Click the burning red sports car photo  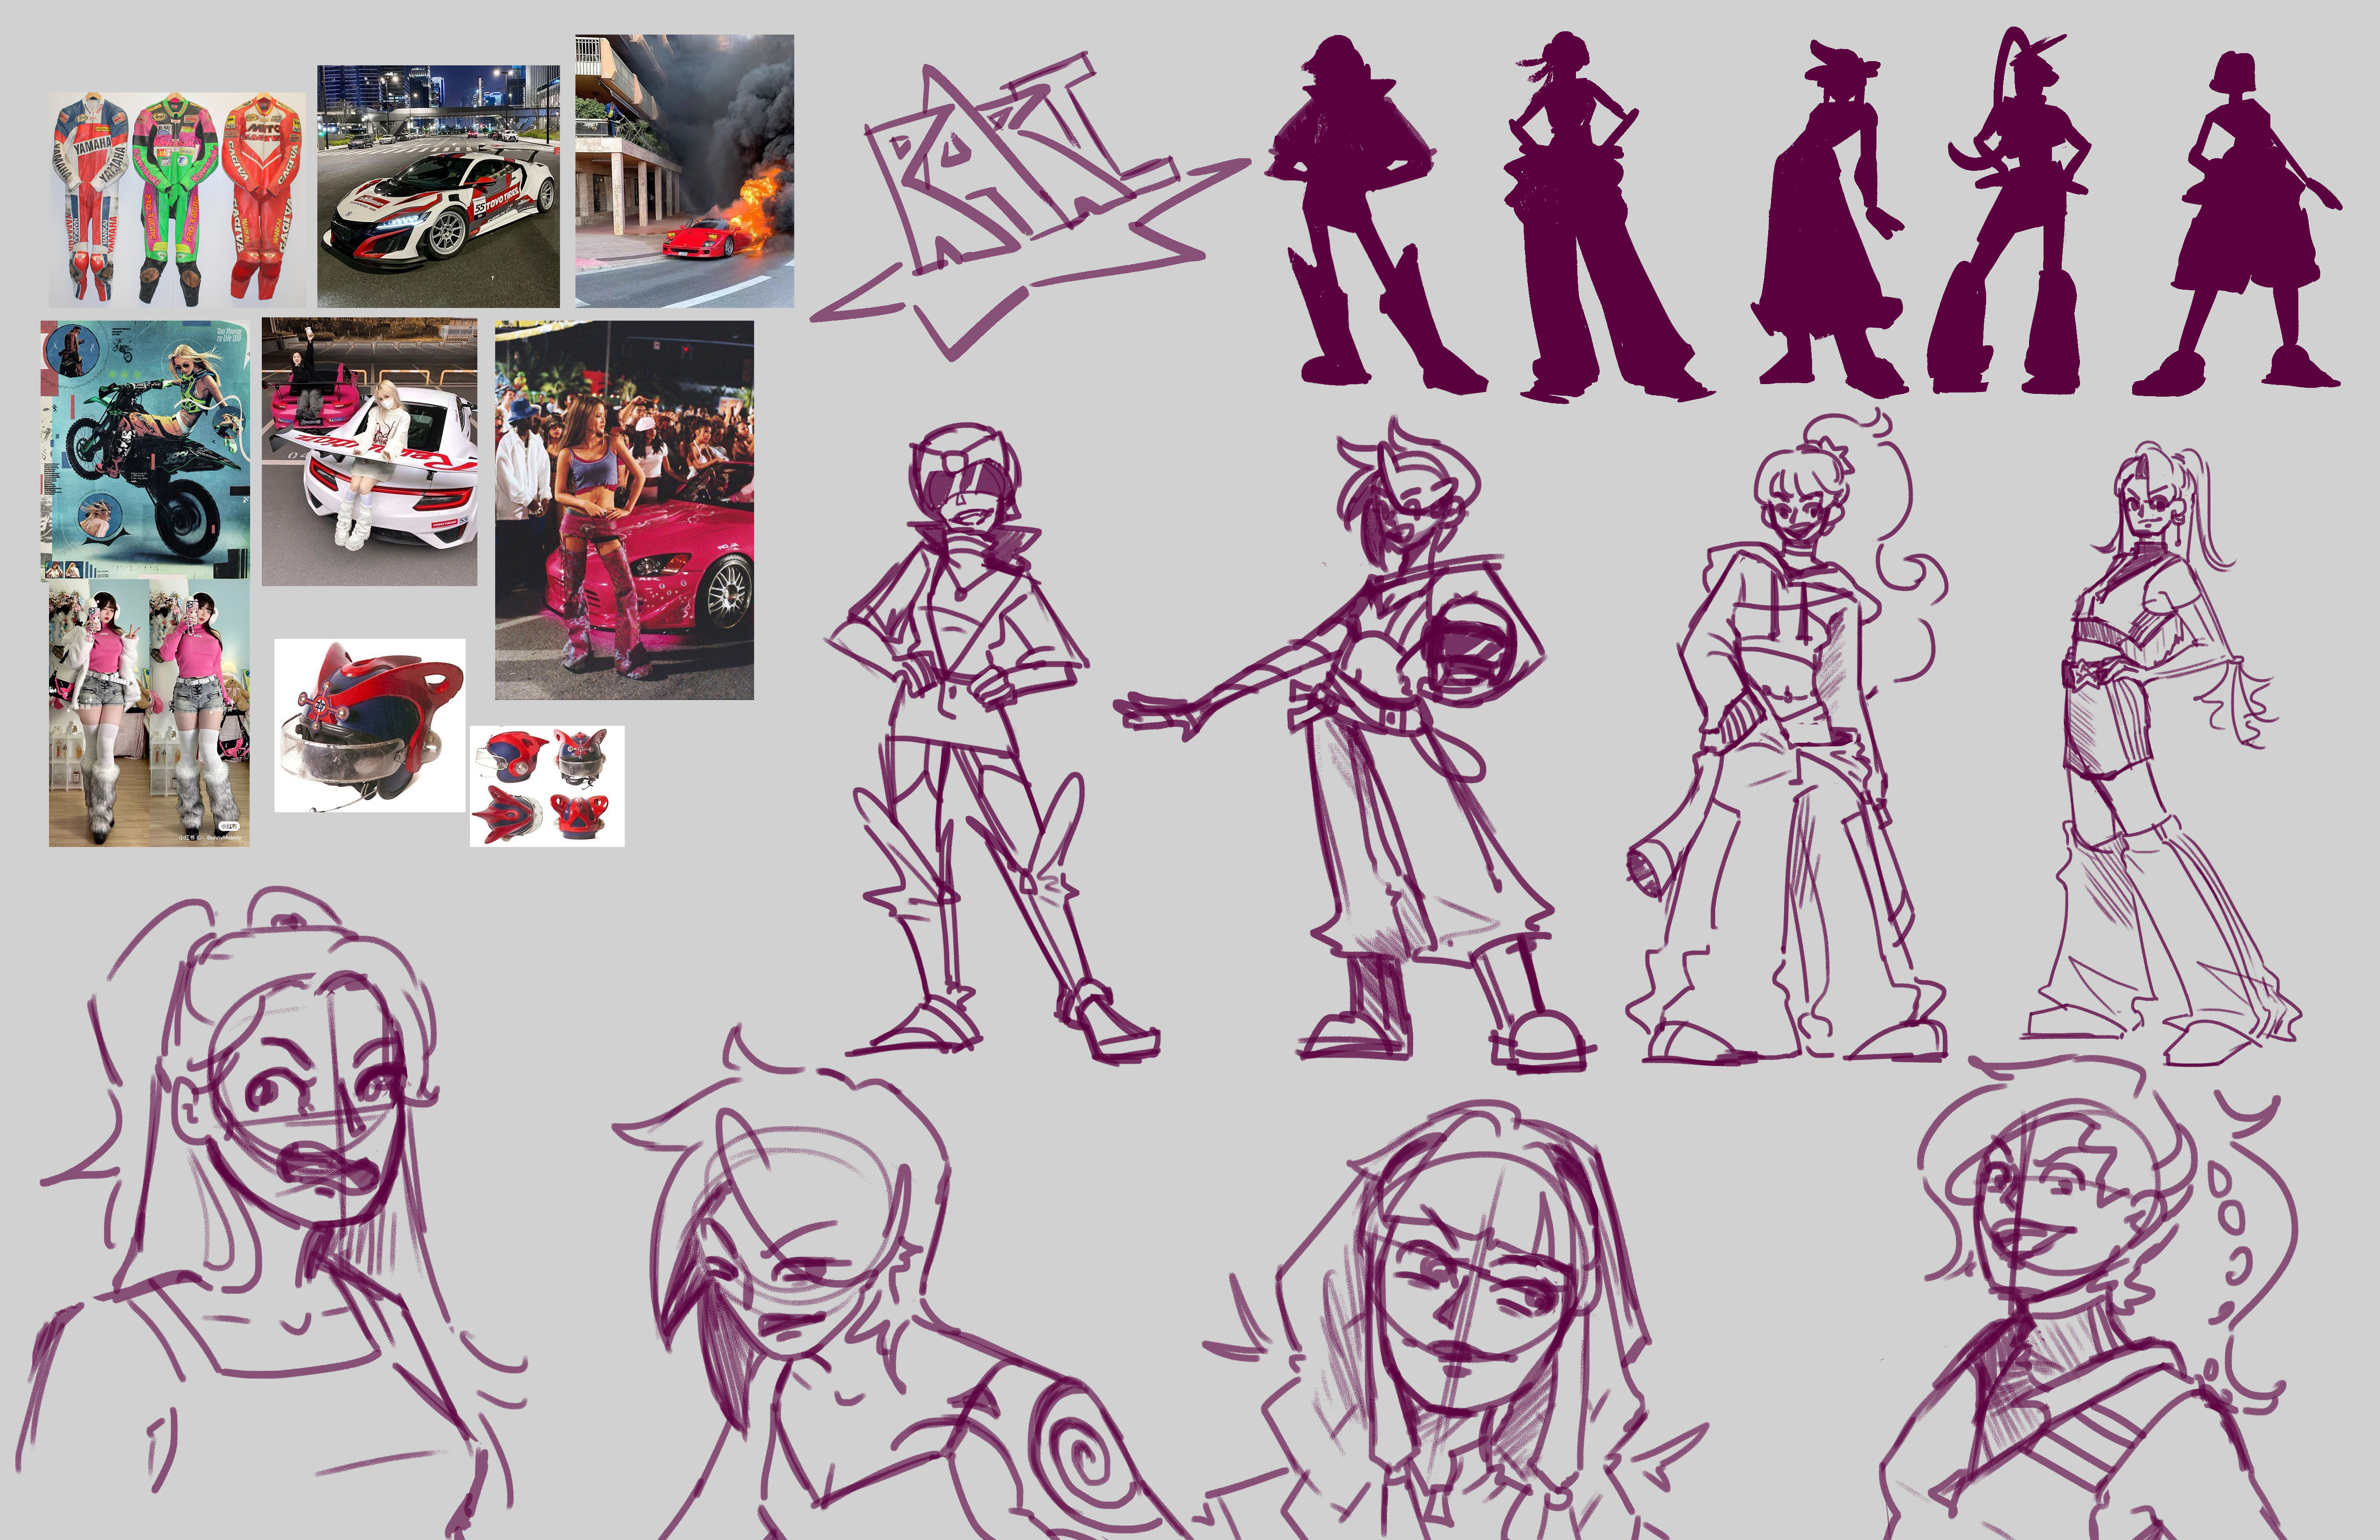[684, 170]
